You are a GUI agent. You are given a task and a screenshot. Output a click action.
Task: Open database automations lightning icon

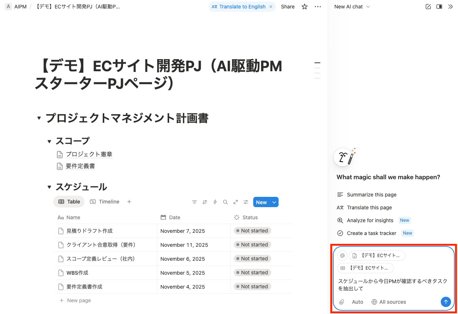click(x=215, y=202)
